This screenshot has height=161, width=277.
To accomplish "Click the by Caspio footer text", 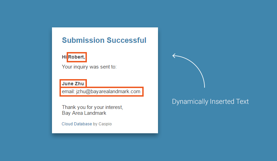I will [x=102, y=124].
